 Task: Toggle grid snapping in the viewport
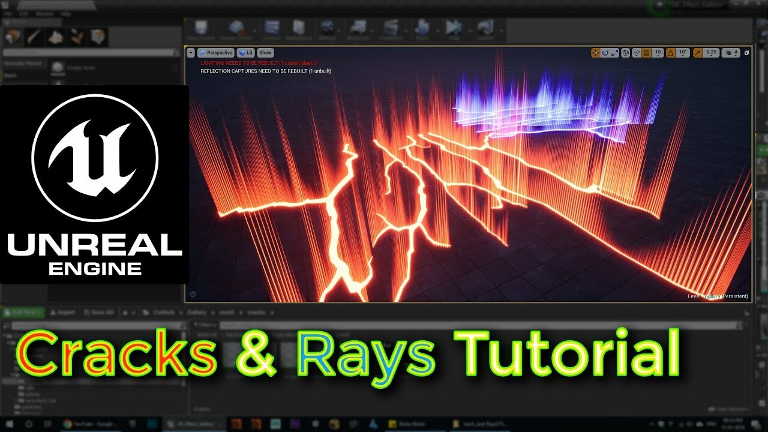(646, 53)
